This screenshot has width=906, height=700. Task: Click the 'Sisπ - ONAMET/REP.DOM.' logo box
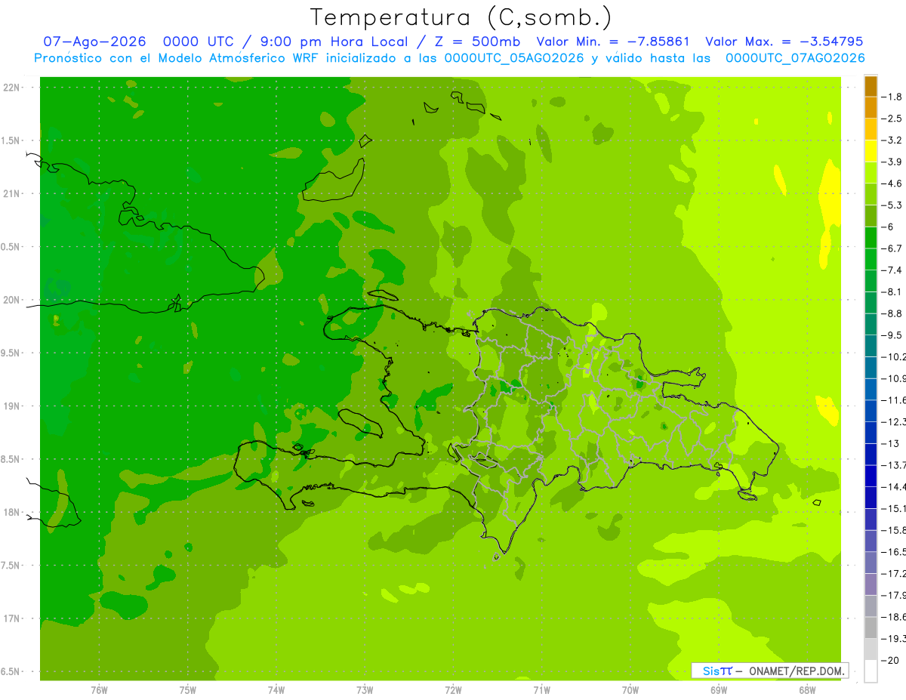point(769,671)
